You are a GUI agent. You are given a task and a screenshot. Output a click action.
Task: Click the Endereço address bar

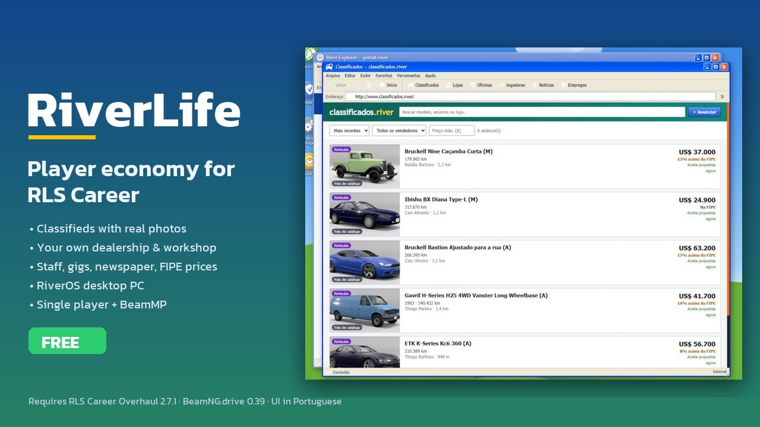(530, 97)
